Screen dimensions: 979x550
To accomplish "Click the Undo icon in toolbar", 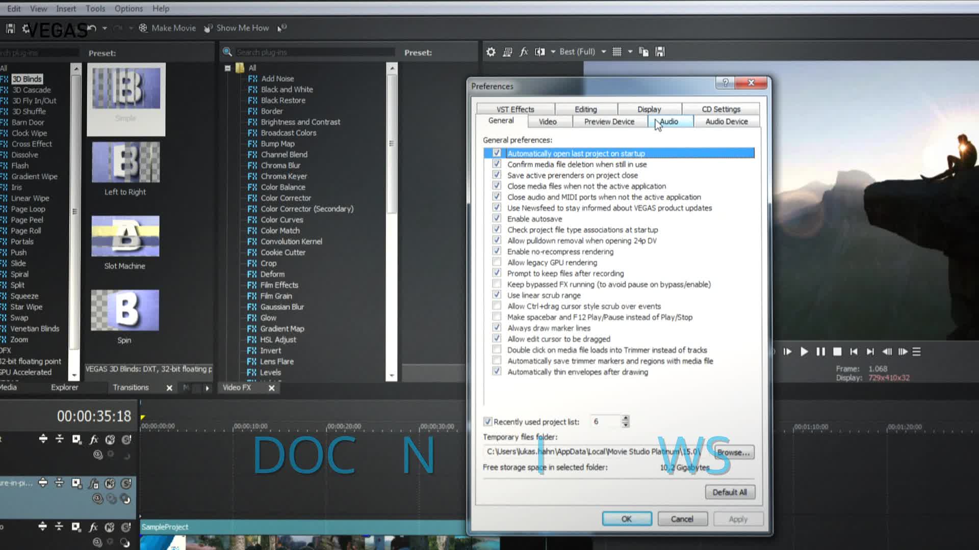I will pyautogui.click(x=92, y=29).
